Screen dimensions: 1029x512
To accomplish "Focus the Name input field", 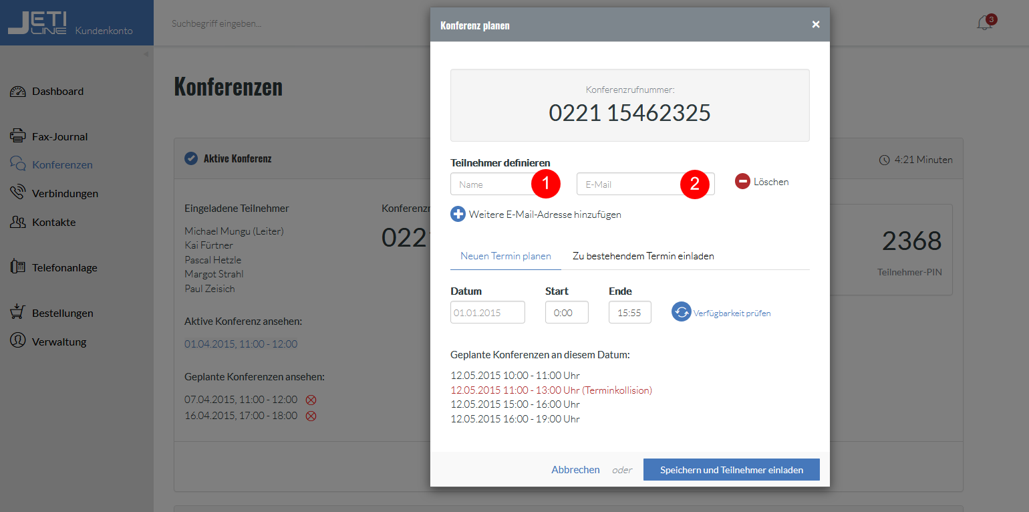I will pos(504,184).
